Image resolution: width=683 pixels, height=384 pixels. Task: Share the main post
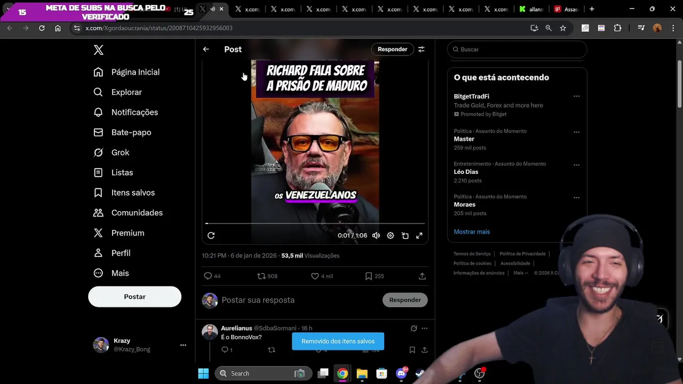click(x=422, y=276)
